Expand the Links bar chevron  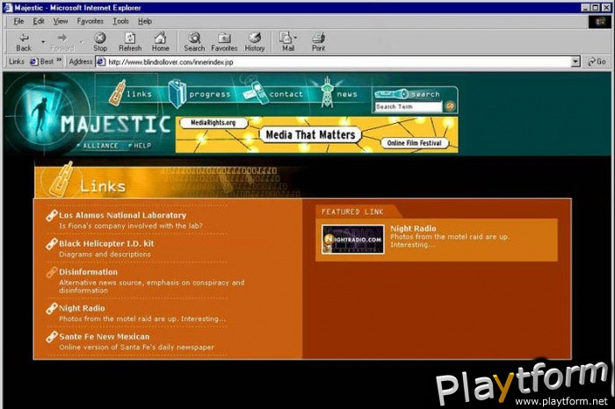(59, 61)
